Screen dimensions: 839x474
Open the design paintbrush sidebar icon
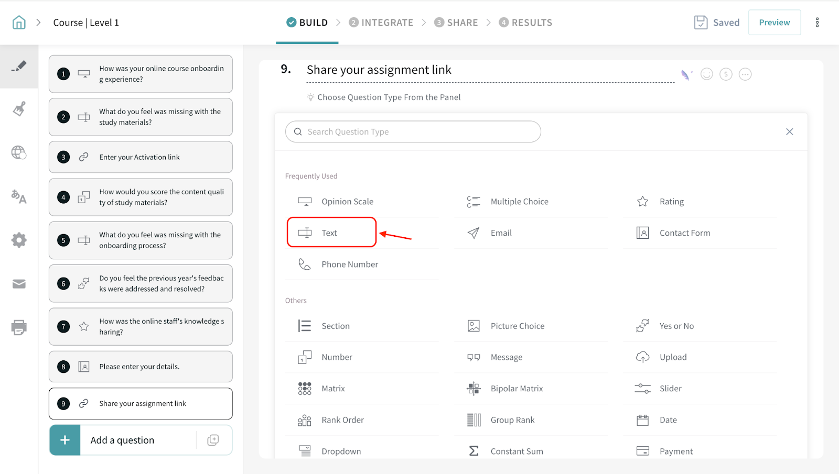tap(19, 109)
